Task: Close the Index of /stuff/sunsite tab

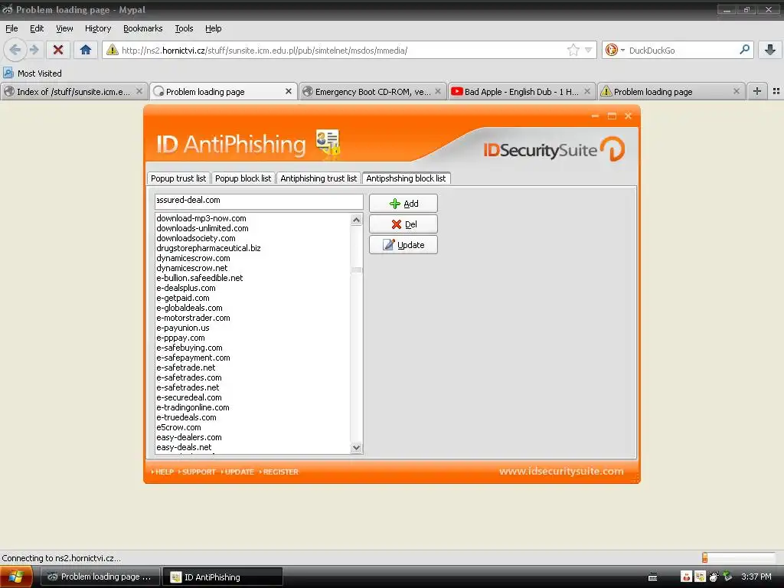Action: [139, 91]
